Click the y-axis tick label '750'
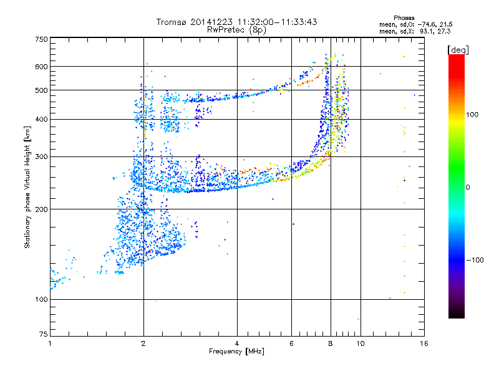This screenshot has width=499, height=374. pyautogui.click(x=41, y=39)
